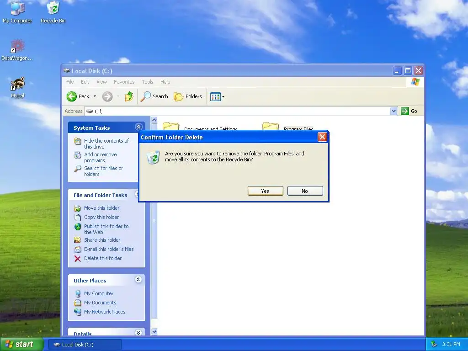Open the Help menu
The height and width of the screenshot is (351, 468).
point(165,82)
